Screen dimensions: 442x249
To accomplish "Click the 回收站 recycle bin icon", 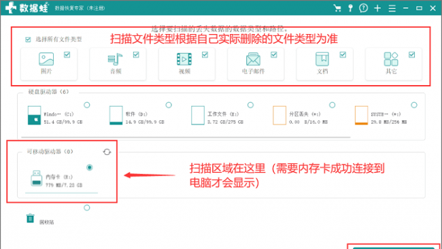I will click(30, 218).
